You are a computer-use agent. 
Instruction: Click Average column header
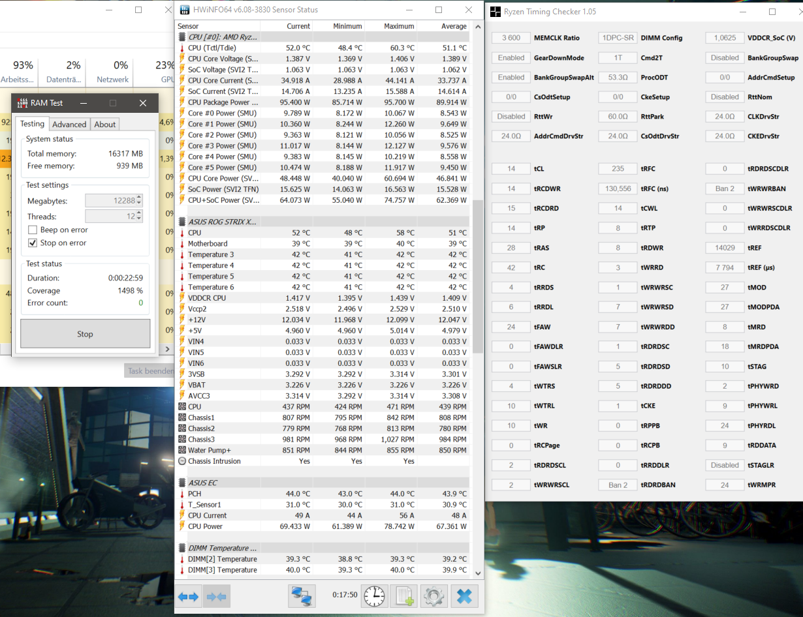click(444, 26)
